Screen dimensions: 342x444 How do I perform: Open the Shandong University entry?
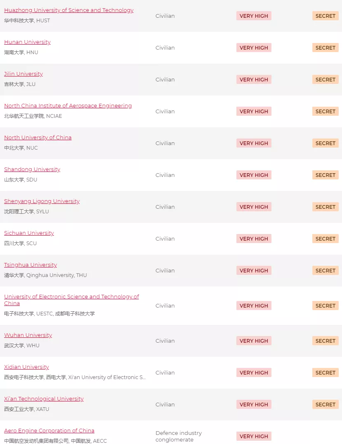pyautogui.click(x=32, y=169)
